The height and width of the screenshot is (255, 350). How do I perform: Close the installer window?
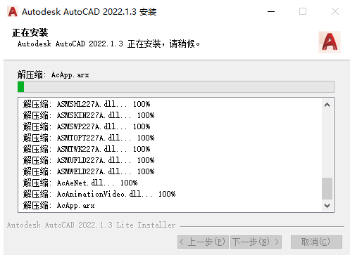335,11
